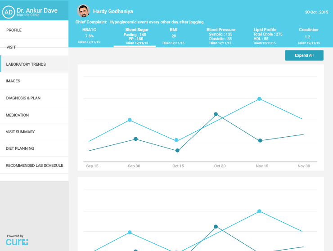This screenshot has width=333, height=251.
Task: Click the Cure+ logo
Action: (17, 242)
